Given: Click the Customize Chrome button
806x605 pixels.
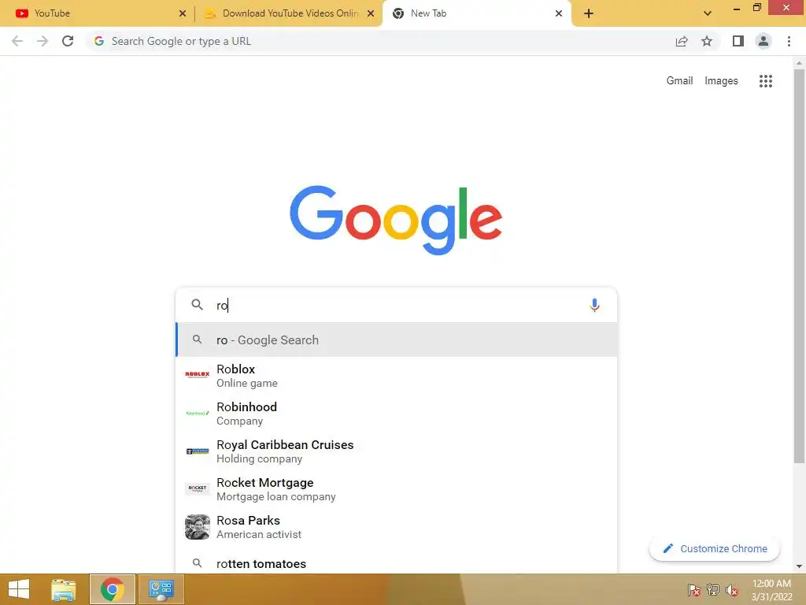Looking at the screenshot, I should coord(715,548).
